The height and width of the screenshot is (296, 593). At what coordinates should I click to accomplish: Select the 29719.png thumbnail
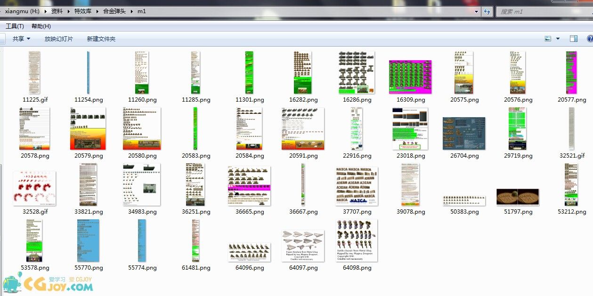pyautogui.click(x=518, y=128)
